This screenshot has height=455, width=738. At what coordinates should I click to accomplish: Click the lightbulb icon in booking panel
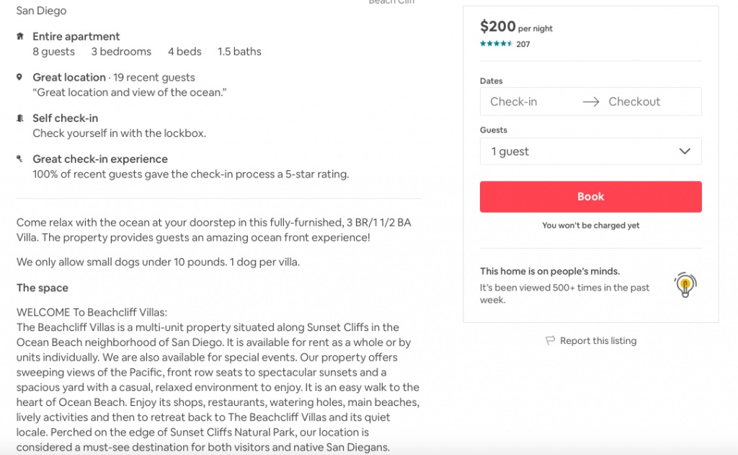(x=685, y=285)
